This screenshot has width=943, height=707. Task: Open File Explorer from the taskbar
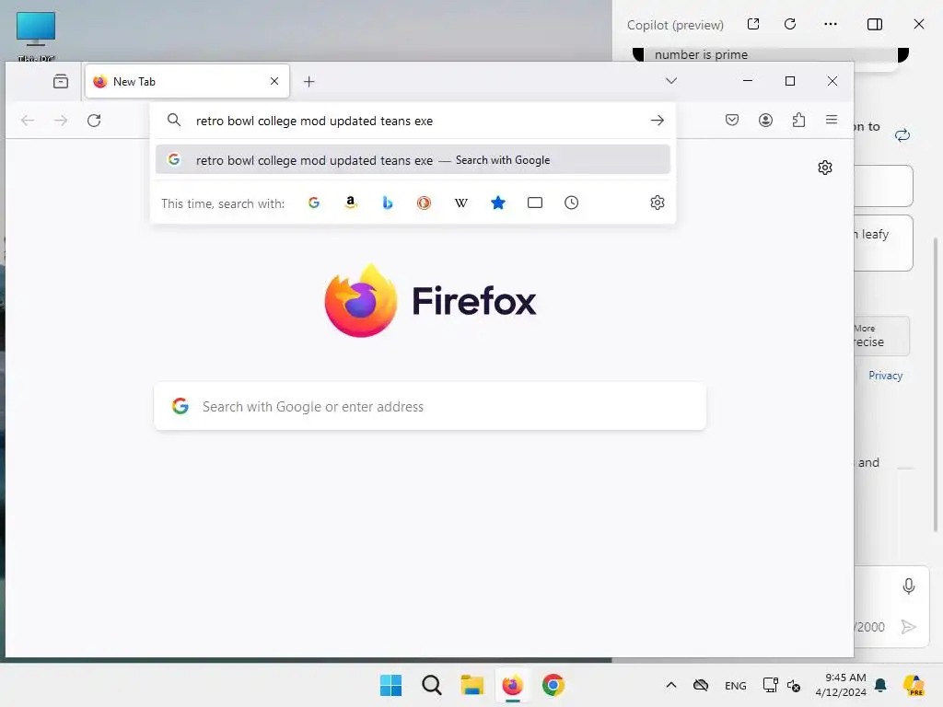pyautogui.click(x=472, y=685)
